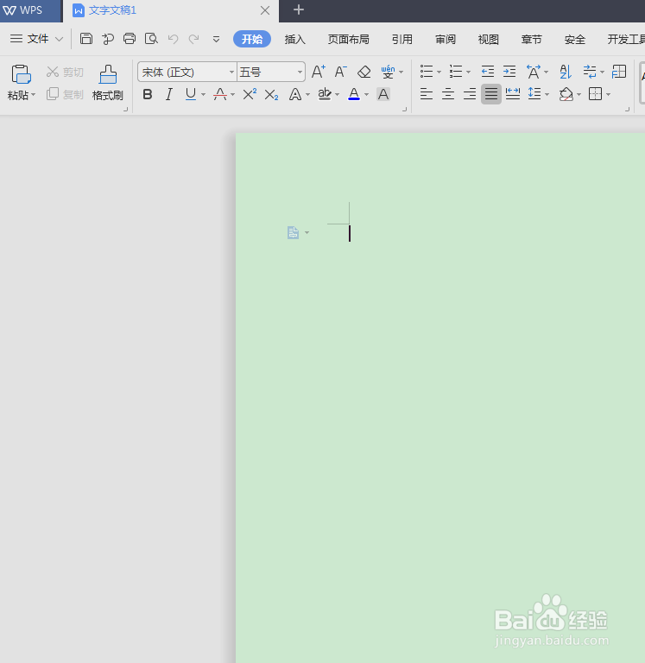The width and height of the screenshot is (645, 663).
Task: Click the show/hide paragraph marks icon
Action: (x=590, y=72)
